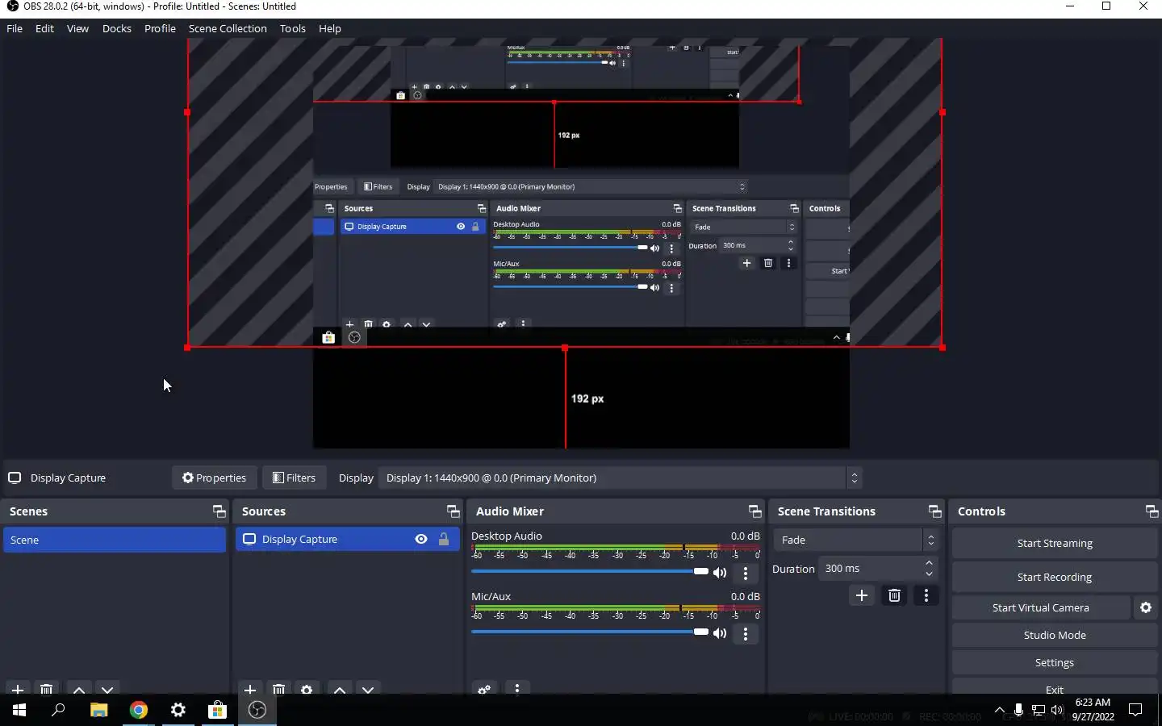Viewport: 1162px width, 726px height.
Task: Open the Tools menu
Action: pos(293,28)
